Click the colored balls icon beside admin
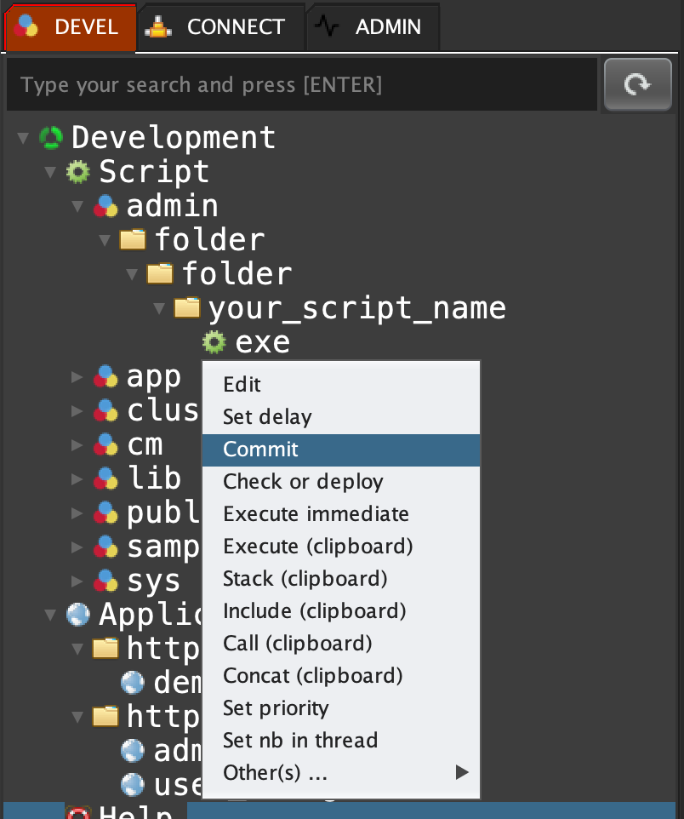The image size is (684, 819). click(x=105, y=206)
